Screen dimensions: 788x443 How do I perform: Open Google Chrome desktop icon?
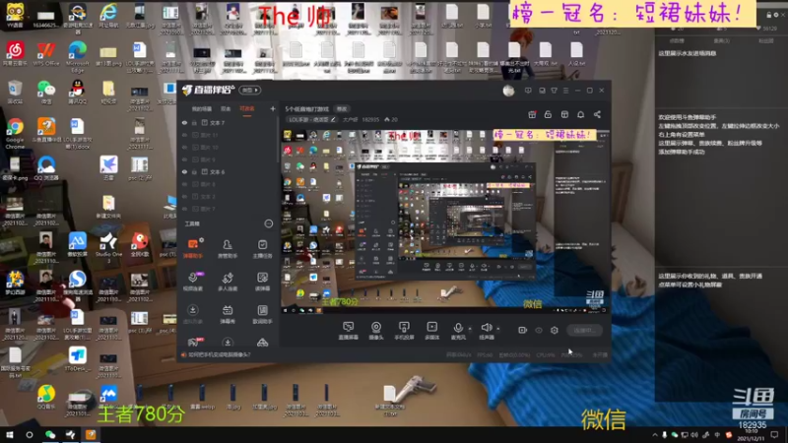[15, 133]
